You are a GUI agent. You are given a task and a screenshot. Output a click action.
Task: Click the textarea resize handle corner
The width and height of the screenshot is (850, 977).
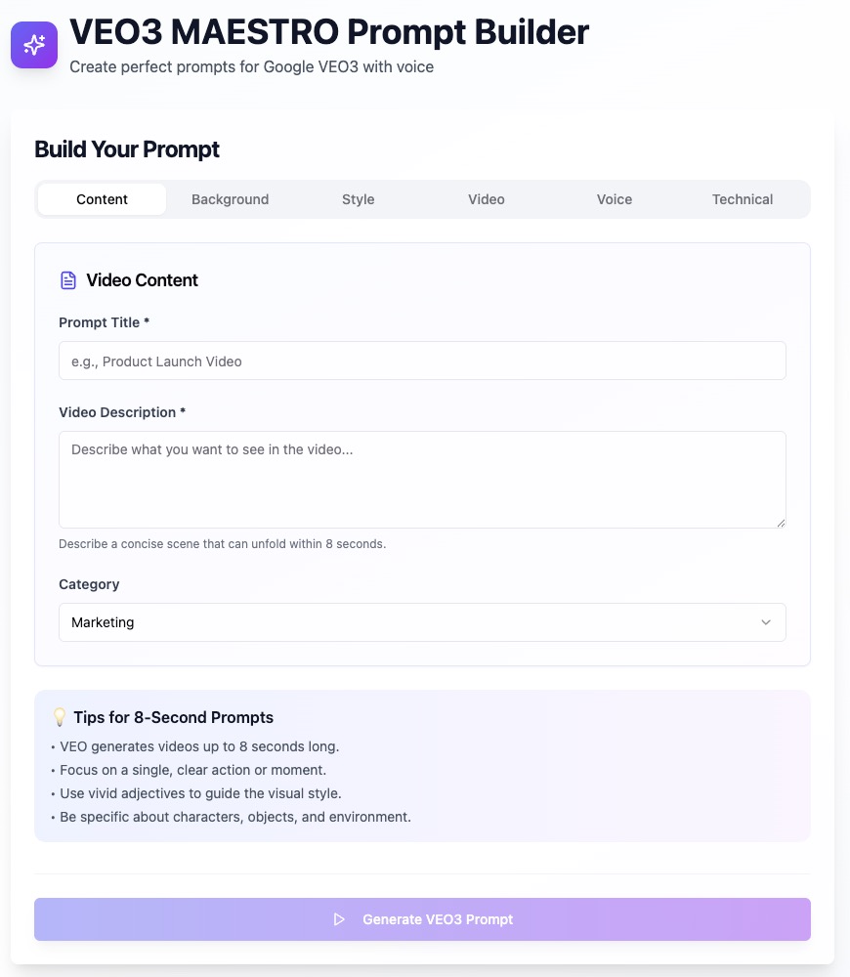[781, 524]
